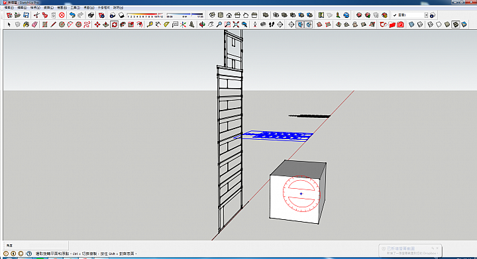Open Google Earth globe icon
Image resolution: width=477 pixels, height=259 pixels.
(x=346, y=15)
